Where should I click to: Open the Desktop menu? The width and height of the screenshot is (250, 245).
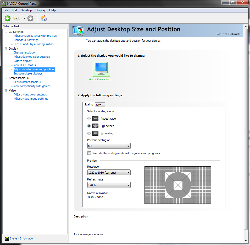tap(26, 10)
